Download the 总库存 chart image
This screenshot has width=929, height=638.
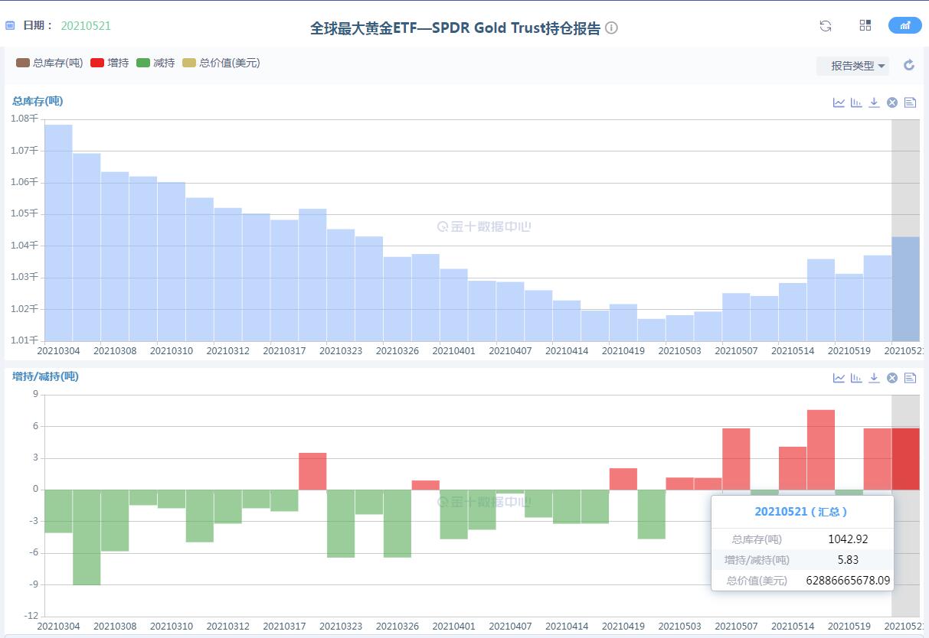pyautogui.click(x=874, y=103)
